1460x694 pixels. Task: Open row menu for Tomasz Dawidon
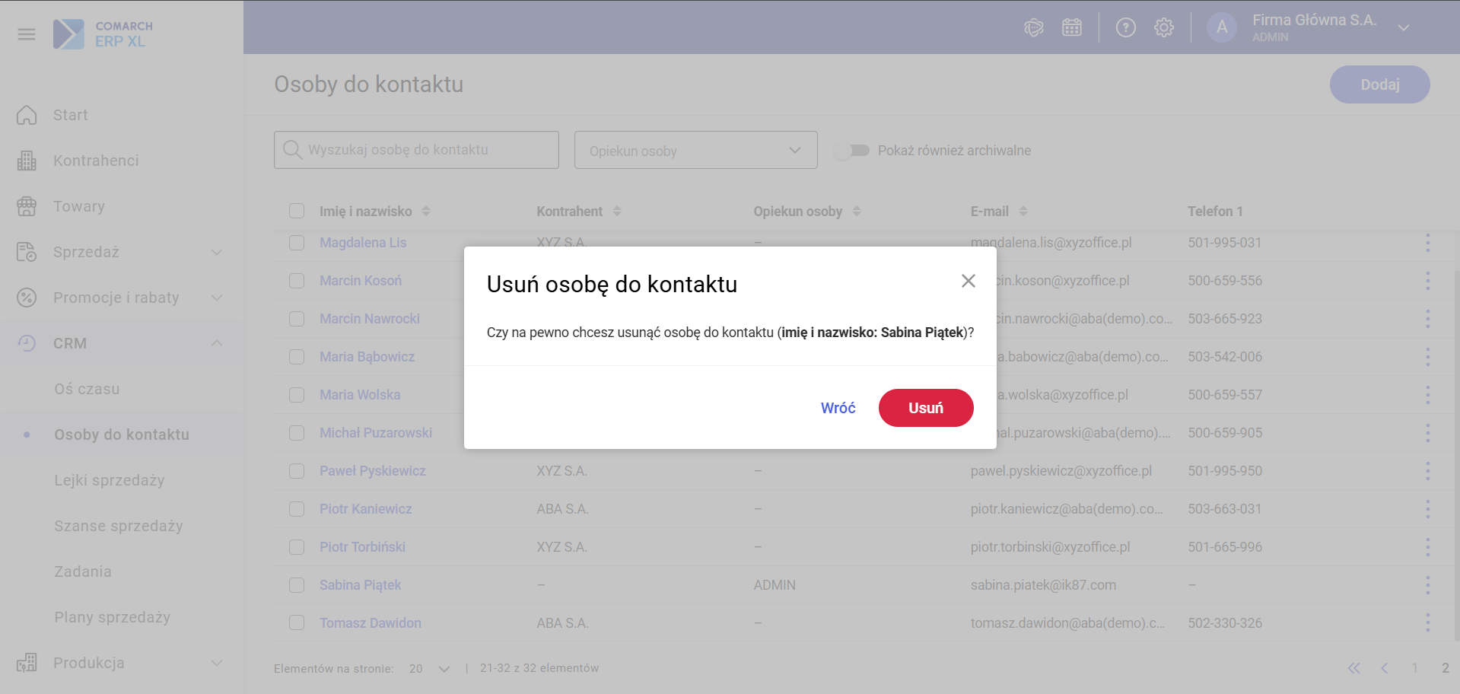click(x=1427, y=623)
